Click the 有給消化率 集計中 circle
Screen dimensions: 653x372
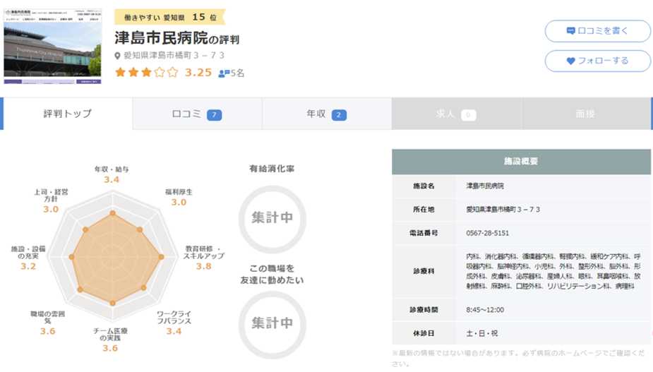coord(272,217)
